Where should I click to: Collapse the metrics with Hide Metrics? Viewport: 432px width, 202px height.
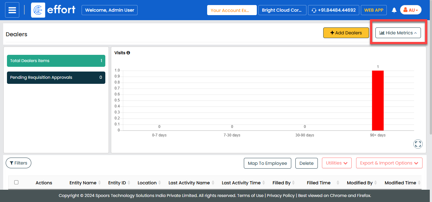pos(398,33)
